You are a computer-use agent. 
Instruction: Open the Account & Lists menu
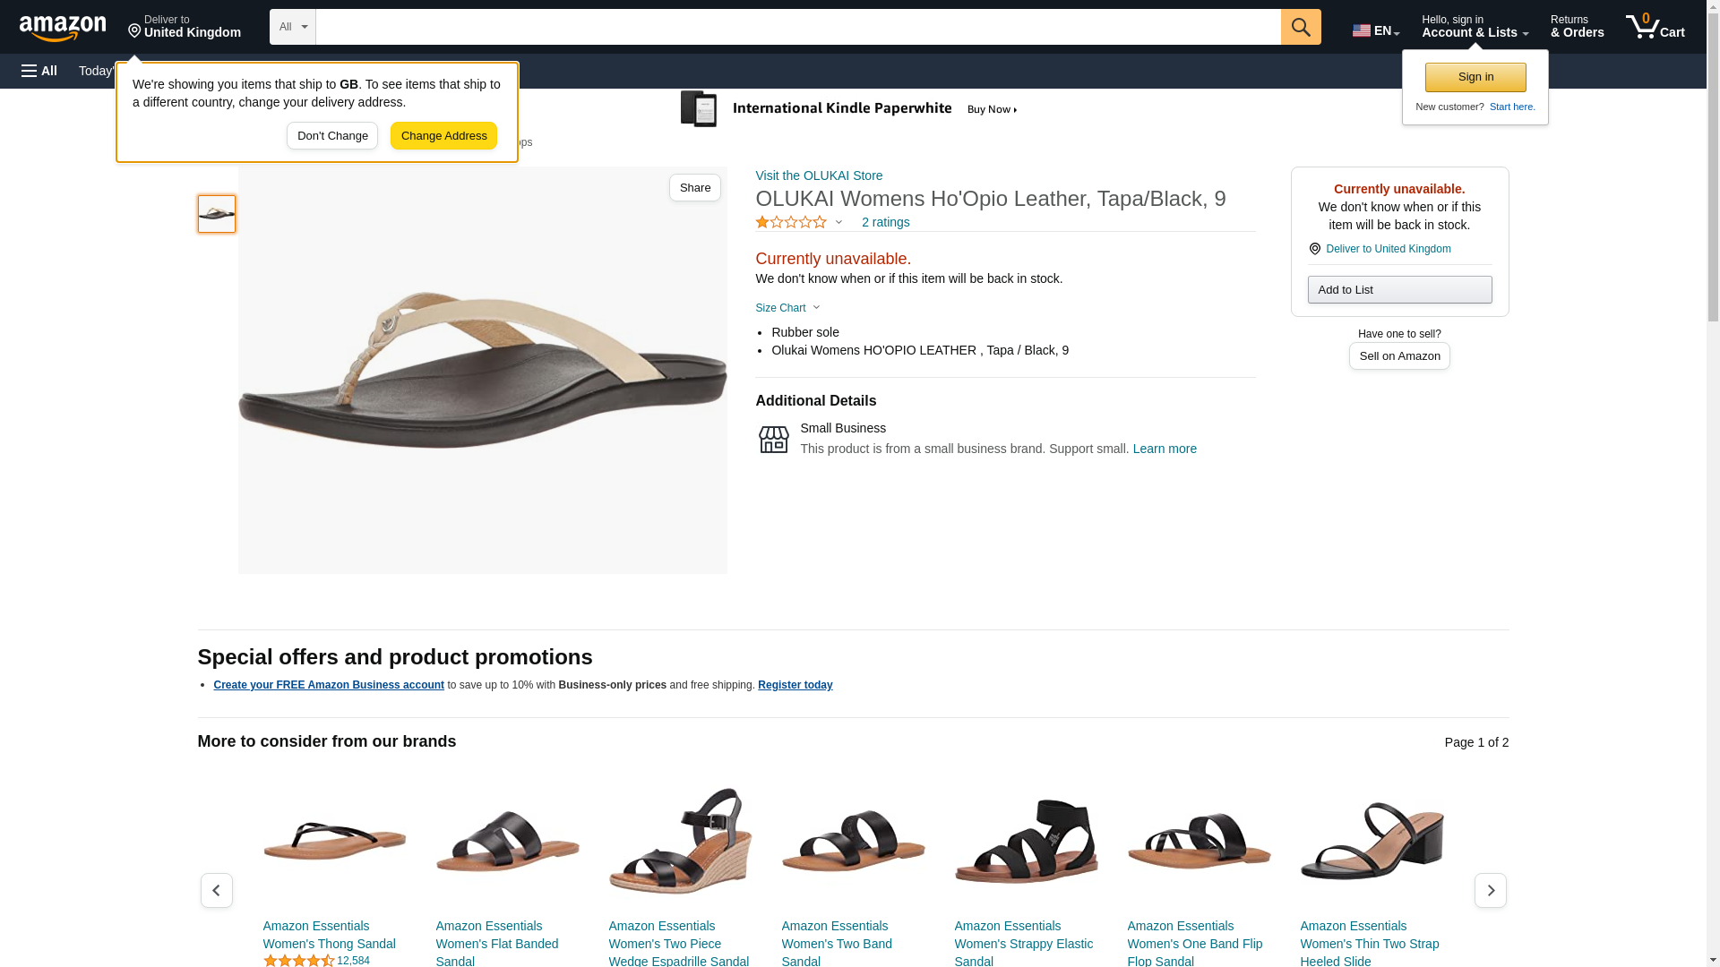click(1475, 27)
